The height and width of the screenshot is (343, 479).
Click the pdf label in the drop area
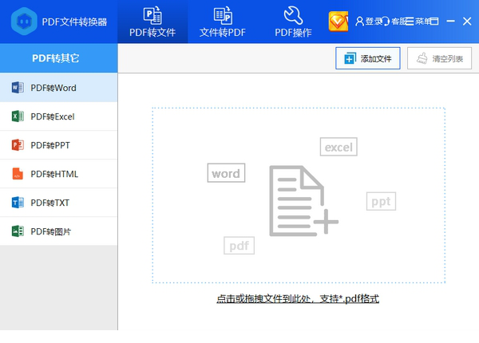tap(239, 246)
